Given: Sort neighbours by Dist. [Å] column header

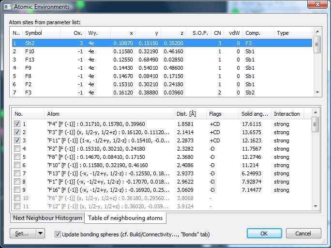Looking at the screenshot, I should (189, 114).
